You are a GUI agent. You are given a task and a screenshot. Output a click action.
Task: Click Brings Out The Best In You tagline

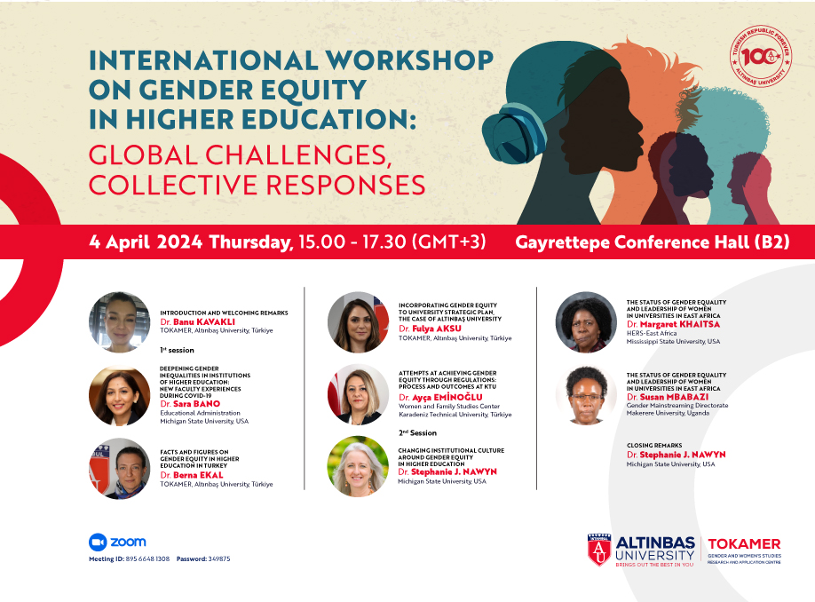pyautogui.click(x=654, y=565)
